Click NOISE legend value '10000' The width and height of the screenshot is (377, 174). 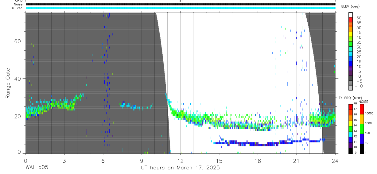click(x=369, y=113)
